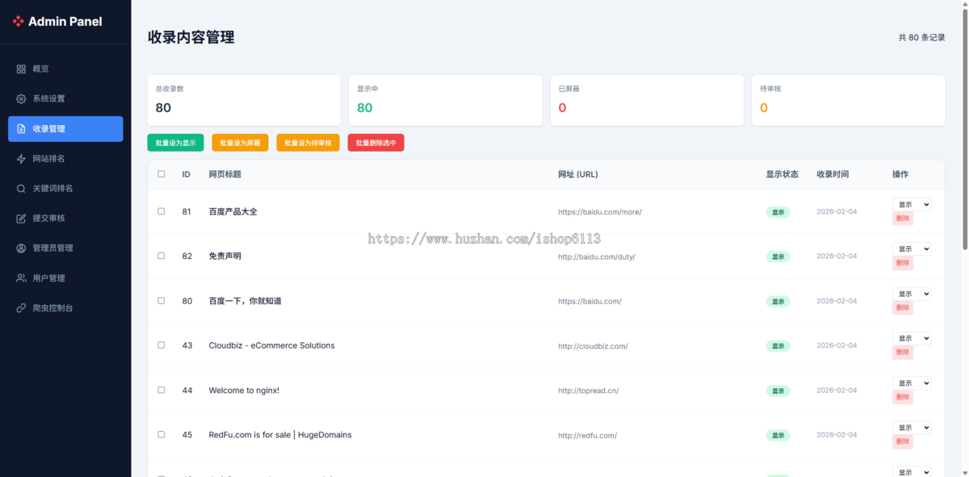Screen dimensions: 969x477
Task: Click the 收录时间 column header
Action: pyautogui.click(x=833, y=174)
